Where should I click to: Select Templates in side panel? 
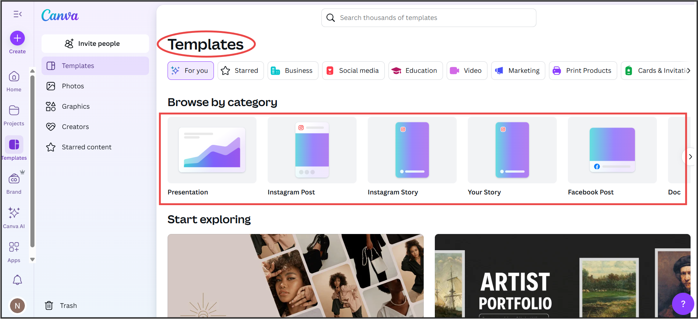click(x=95, y=66)
